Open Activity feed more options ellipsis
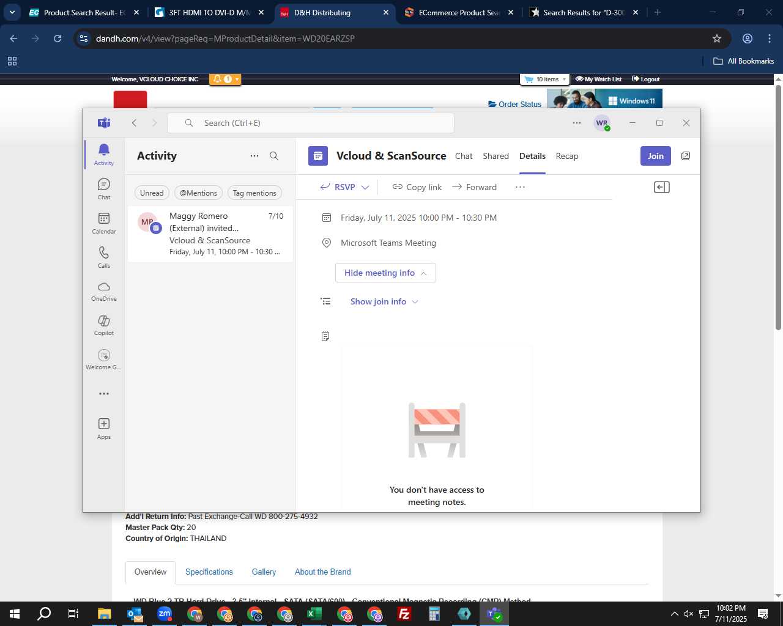This screenshot has width=783, height=626. (254, 156)
